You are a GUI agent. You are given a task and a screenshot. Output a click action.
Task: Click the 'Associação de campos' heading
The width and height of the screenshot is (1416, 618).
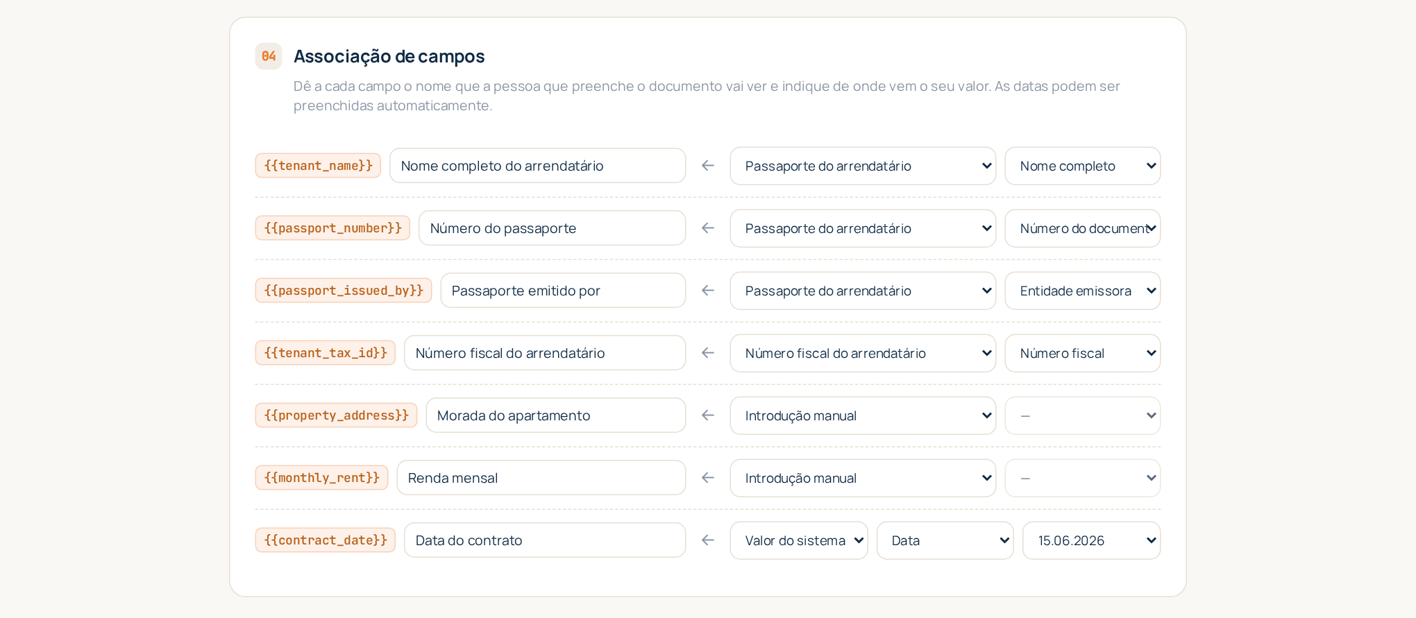pyautogui.click(x=389, y=56)
